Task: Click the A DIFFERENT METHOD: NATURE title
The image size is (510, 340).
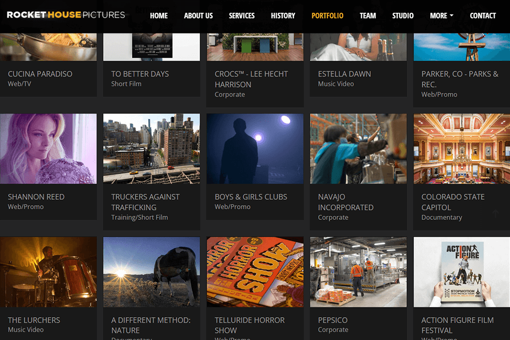Action: click(151, 325)
